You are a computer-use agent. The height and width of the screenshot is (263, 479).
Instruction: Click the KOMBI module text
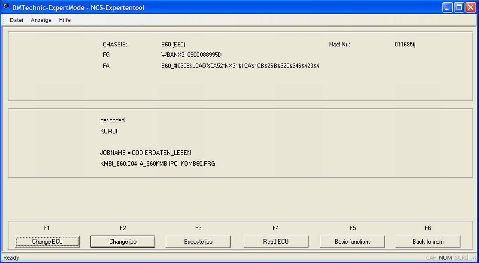[x=109, y=131]
